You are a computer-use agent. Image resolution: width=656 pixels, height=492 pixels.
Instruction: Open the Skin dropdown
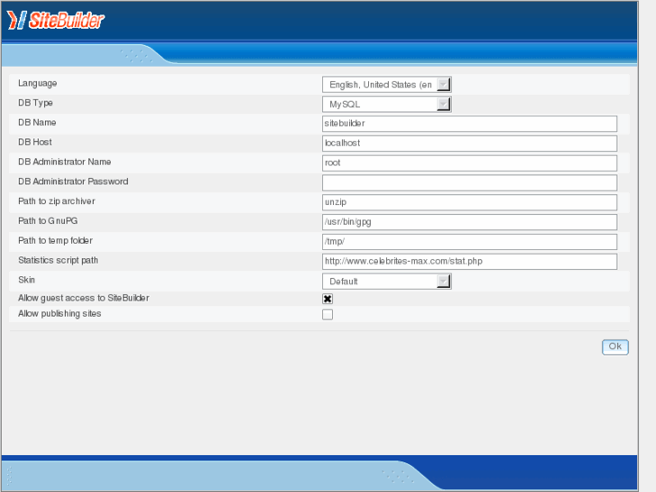[x=386, y=282]
